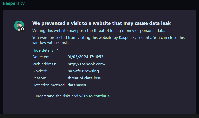Image resolution: width=199 pixels, height=118 pixels.
Task: Collapse details using the chevron arrow
Action: click(x=57, y=50)
